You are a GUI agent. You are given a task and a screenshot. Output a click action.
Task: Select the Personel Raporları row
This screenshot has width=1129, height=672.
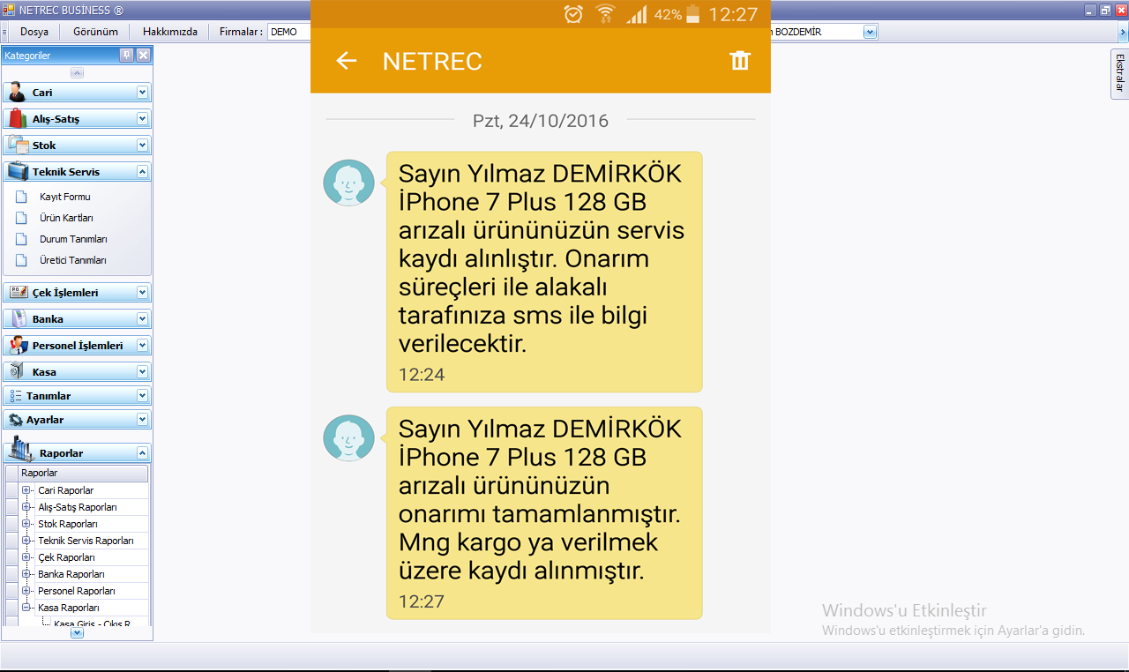78,591
